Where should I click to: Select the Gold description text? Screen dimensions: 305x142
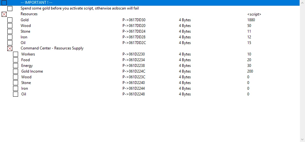point(24,20)
